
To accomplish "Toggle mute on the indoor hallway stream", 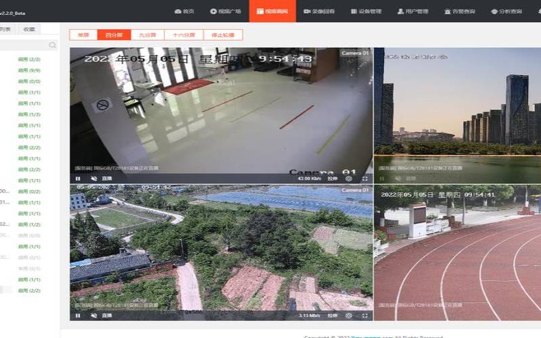I will tap(93, 178).
